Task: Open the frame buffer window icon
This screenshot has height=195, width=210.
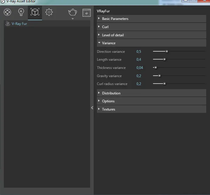Action: [x=86, y=13]
